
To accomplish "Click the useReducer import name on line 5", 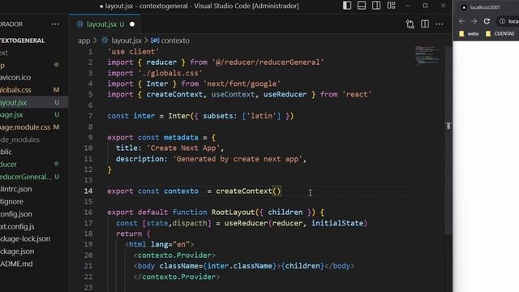I will [x=285, y=94].
